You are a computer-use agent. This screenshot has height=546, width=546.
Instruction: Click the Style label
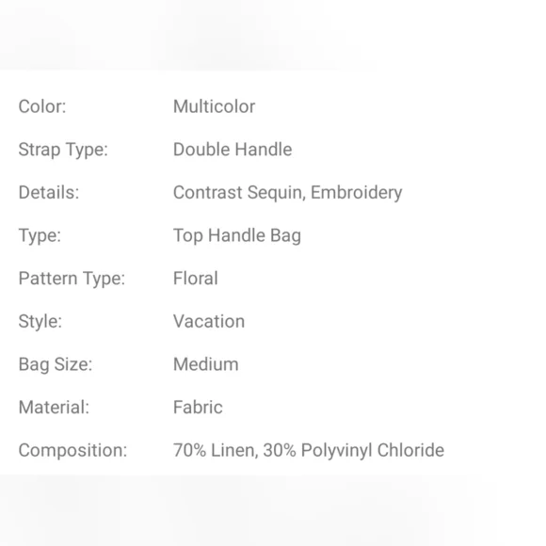[40, 322]
